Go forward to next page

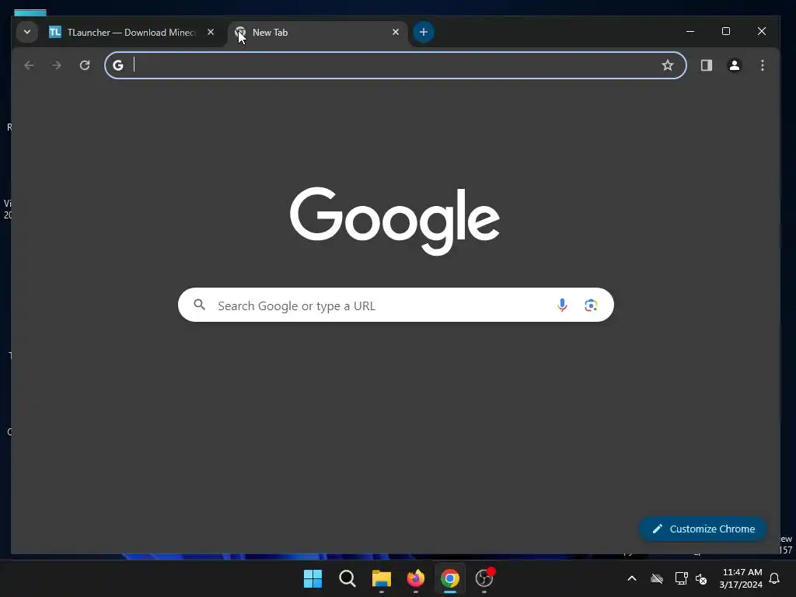[56, 65]
